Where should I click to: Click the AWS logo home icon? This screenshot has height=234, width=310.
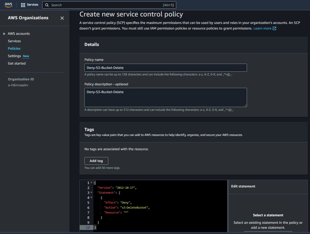[8, 5]
